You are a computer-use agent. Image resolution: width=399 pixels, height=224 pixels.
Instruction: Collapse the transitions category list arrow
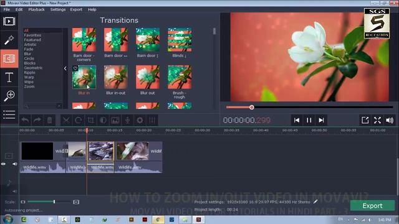click(65, 68)
